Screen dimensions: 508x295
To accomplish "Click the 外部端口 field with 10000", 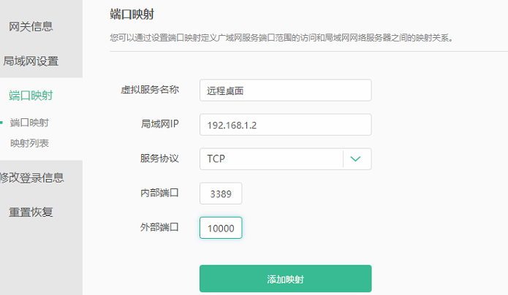I will pyautogui.click(x=221, y=228).
